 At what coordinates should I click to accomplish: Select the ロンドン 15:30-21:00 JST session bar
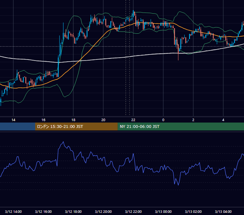click(76, 126)
